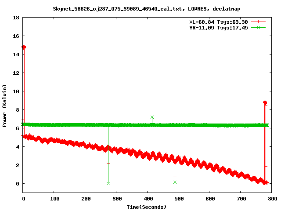The width and height of the screenshot is (281, 211).
Task: Click the green x marker at zero near 490 seconds
Action: [175, 182]
